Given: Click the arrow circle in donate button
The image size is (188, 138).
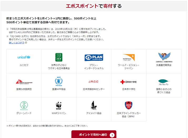Looking at the screenshot, I should click(112, 135).
